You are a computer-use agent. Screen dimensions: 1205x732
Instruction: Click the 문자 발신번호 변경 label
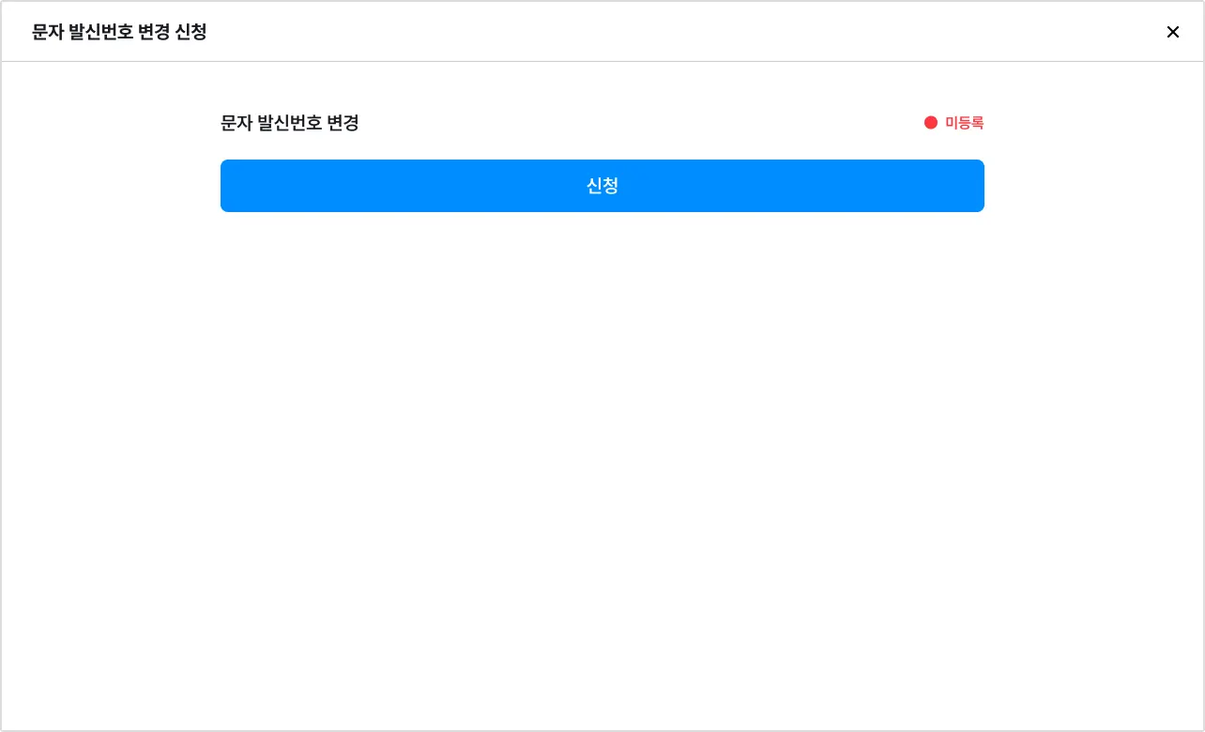pos(290,123)
